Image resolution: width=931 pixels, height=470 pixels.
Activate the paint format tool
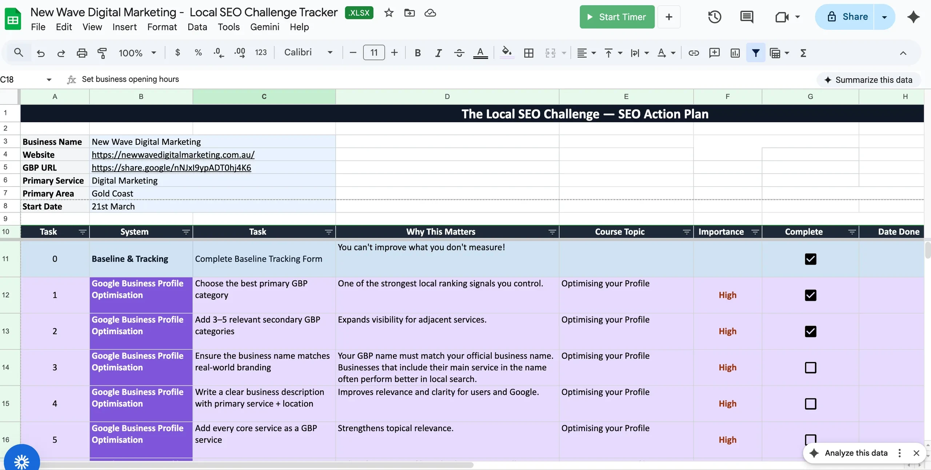pyautogui.click(x=102, y=53)
